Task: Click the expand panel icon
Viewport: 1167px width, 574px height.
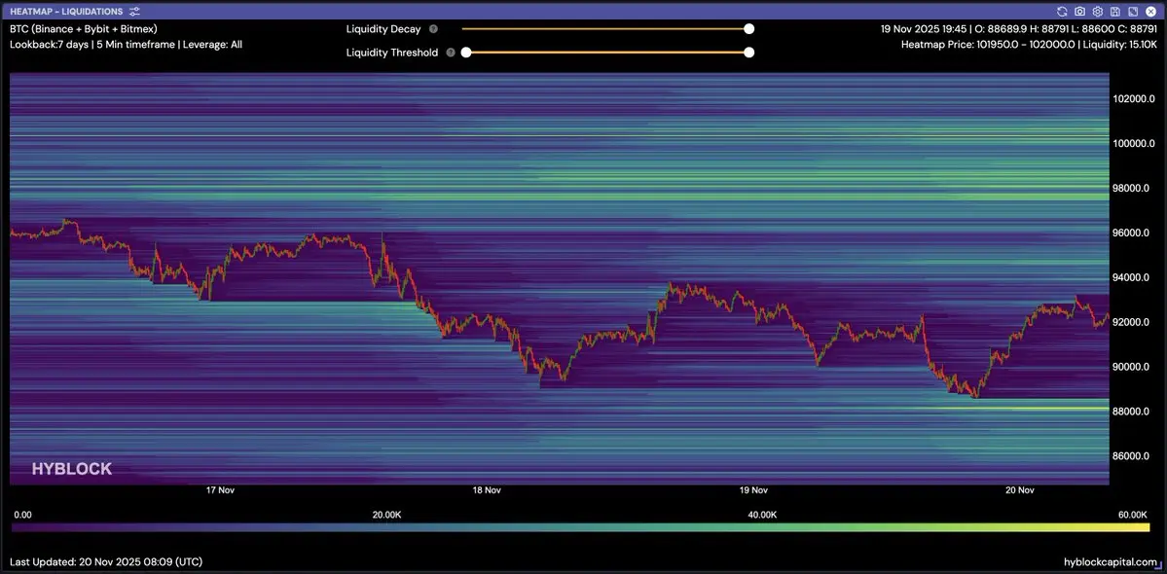Action: pyautogui.click(x=1133, y=12)
